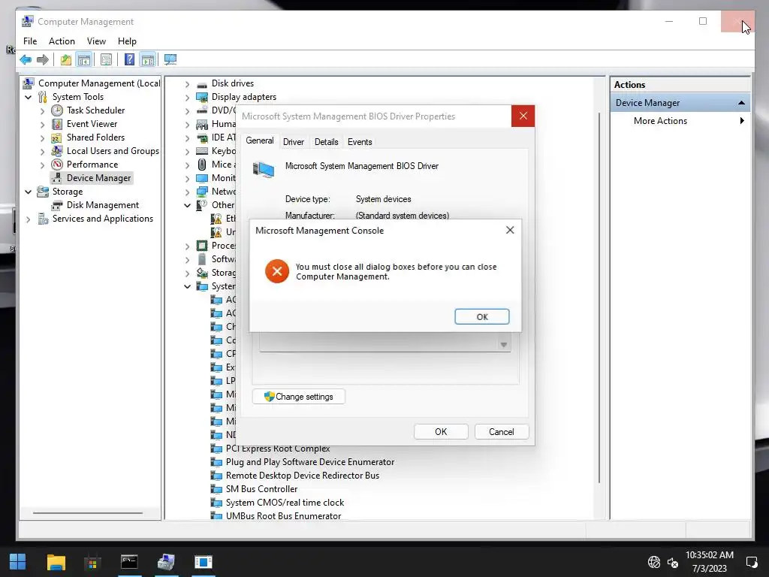Click the network globe tray icon

(654, 562)
